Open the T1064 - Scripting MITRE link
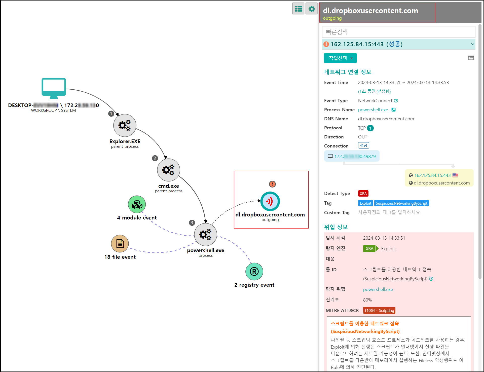This screenshot has width=484, height=372. (379, 310)
